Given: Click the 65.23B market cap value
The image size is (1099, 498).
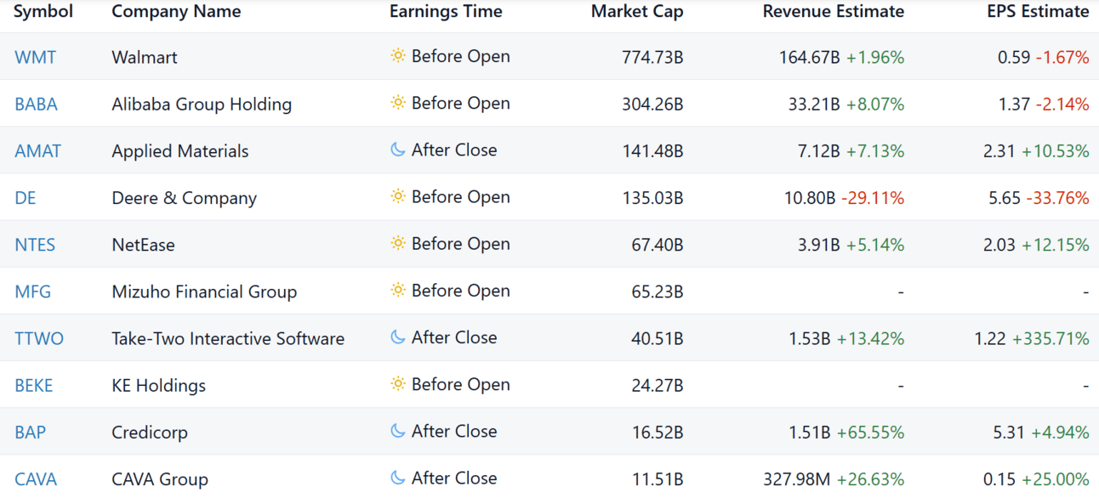Looking at the screenshot, I should pos(657,291).
